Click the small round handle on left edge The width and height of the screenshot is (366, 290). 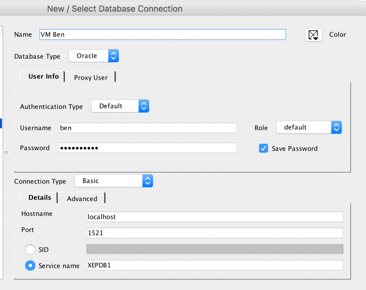coord(6,153)
